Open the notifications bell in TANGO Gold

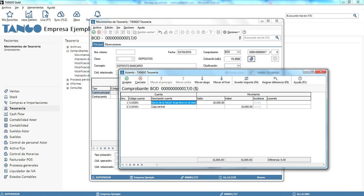(97, 14)
